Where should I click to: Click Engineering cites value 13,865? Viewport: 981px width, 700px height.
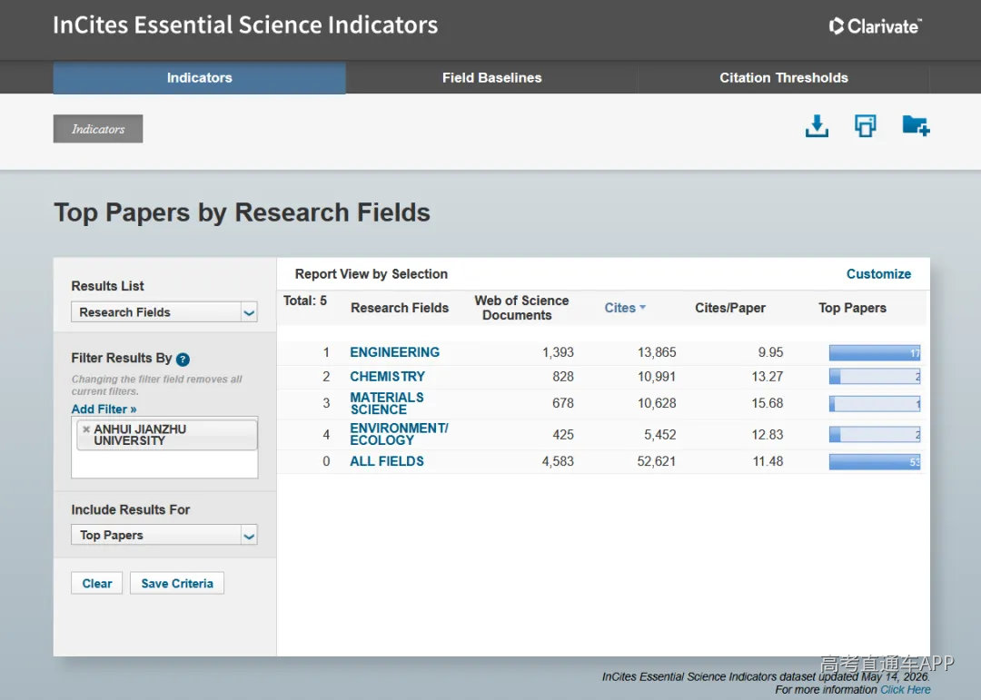tap(657, 352)
